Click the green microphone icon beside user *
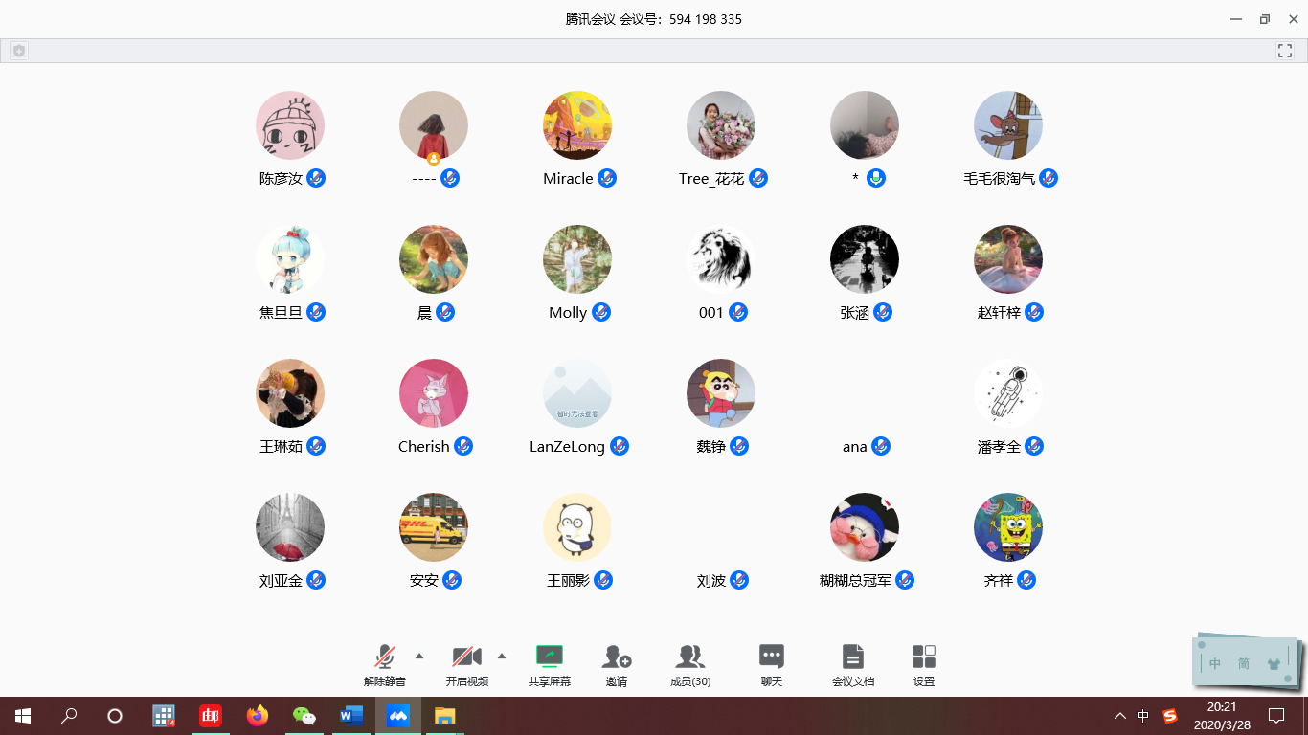Image resolution: width=1308 pixels, height=735 pixels. click(875, 178)
